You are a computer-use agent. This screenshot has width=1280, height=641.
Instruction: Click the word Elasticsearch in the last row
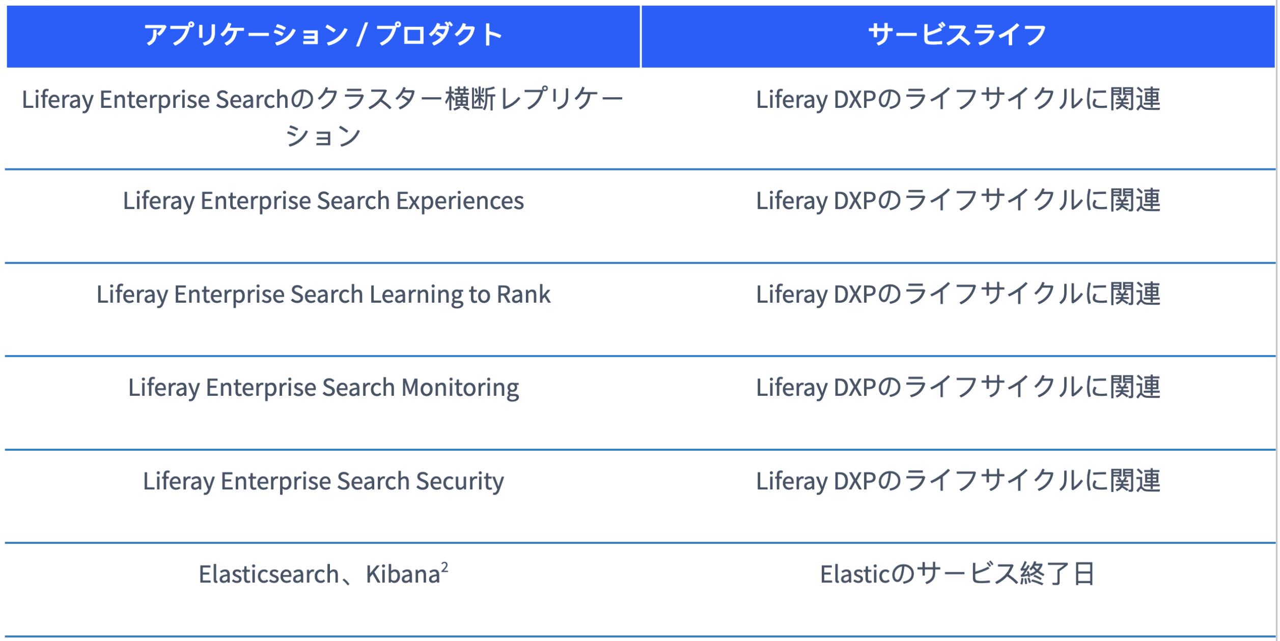point(269,575)
